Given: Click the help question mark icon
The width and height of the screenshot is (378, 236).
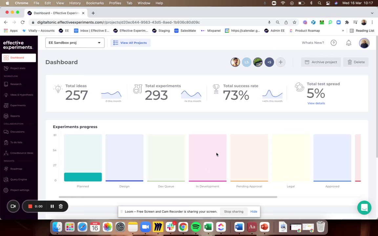Looking at the screenshot, I should pyautogui.click(x=333, y=43).
